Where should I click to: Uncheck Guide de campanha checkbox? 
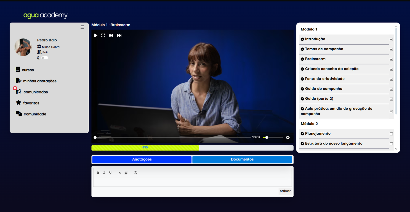(391, 89)
